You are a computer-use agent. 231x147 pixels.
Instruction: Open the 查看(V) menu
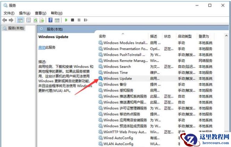[x=41, y=13]
